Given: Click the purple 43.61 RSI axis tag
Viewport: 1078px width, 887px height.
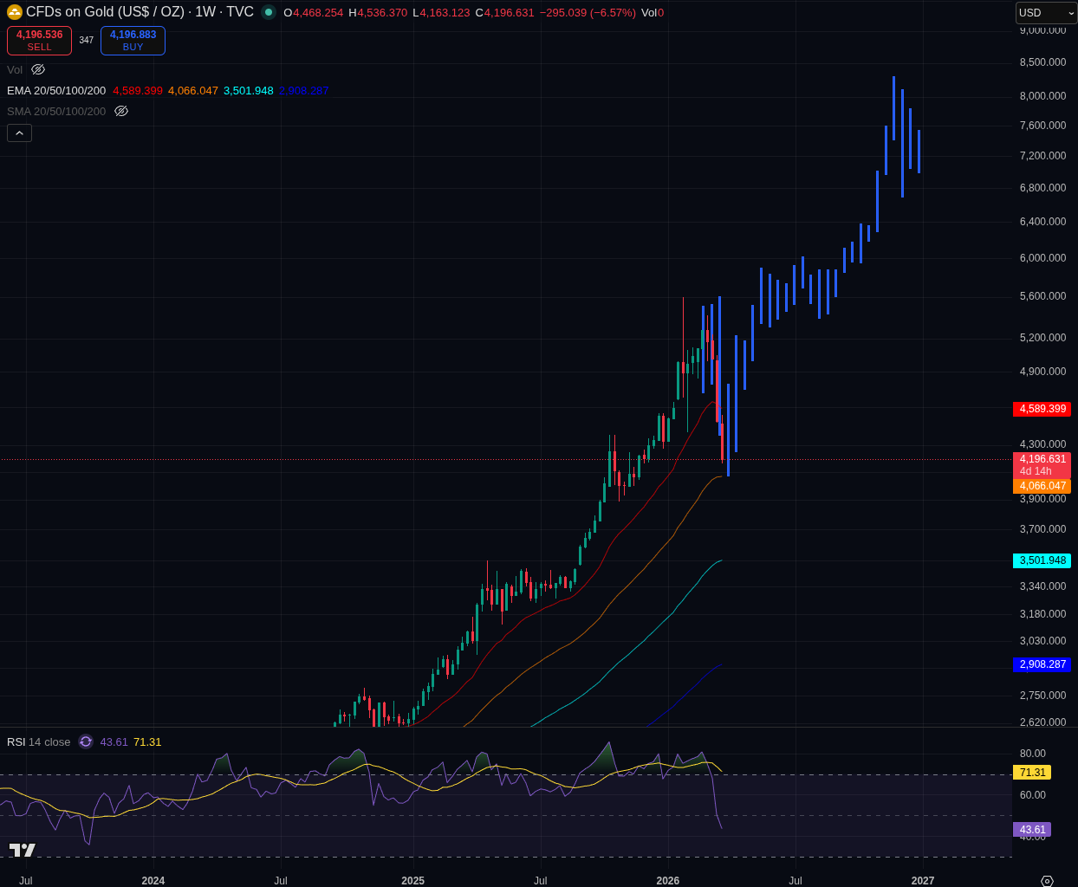Looking at the screenshot, I should click(1032, 830).
